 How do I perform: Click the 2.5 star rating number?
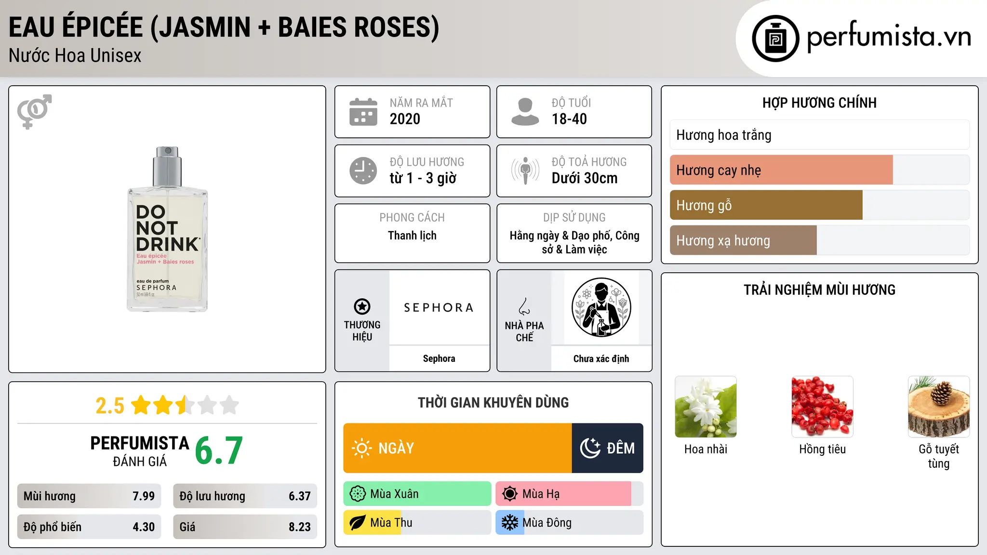tap(110, 406)
